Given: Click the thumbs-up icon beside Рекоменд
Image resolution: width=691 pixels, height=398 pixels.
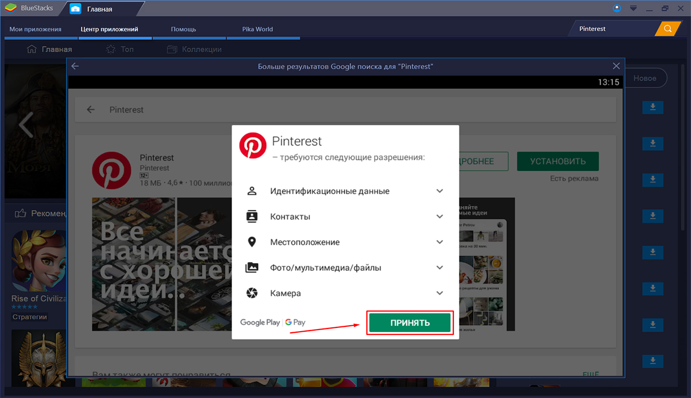Looking at the screenshot, I should 21,213.
